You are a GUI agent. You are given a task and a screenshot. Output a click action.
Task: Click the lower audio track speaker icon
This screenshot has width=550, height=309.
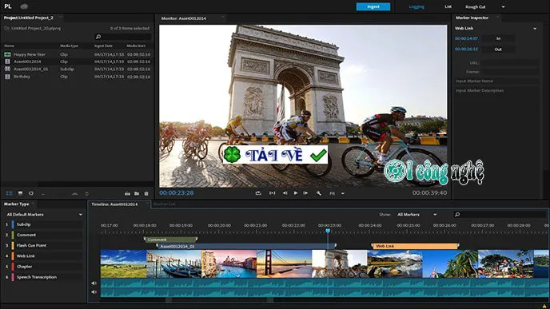coord(94,292)
